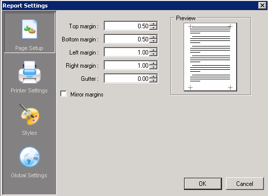This screenshot has width=268, height=196.
Task: Dismiss dialog with the Cancel button
Action: pyautogui.click(x=245, y=184)
